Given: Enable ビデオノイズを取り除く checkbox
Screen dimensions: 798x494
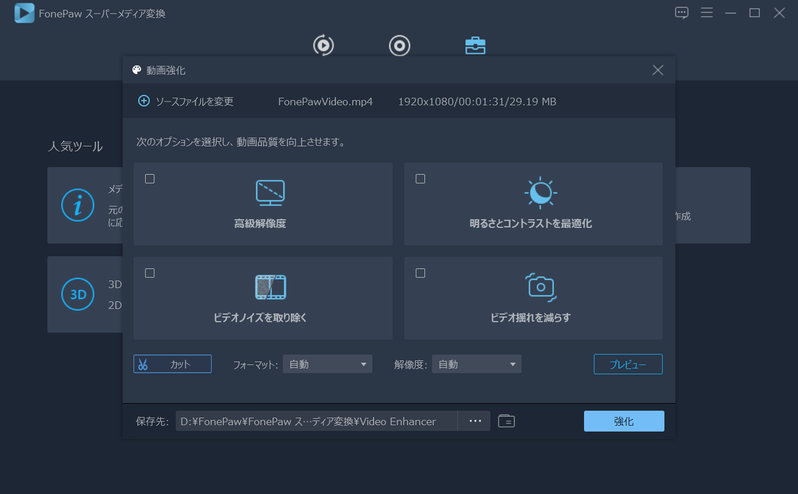Looking at the screenshot, I should pyautogui.click(x=150, y=273).
